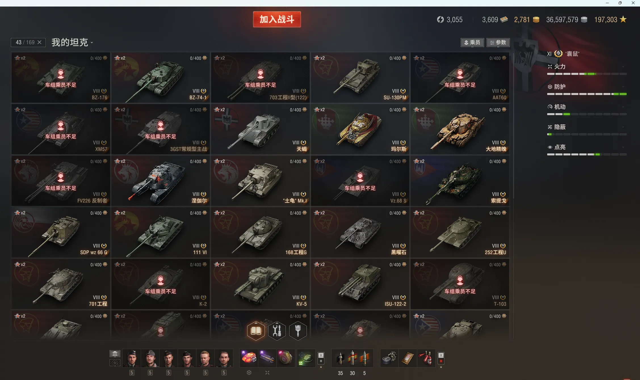Image resolution: width=640 pixels, height=380 pixels.
Task: Open the wrench and screwdriver maintenance icon
Action: tap(277, 331)
